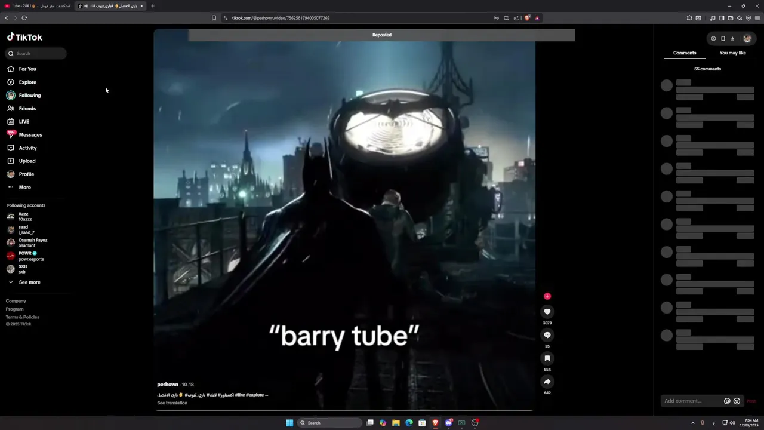Click the TikTok download app icon
Screen dimensions: 764x430
point(732,39)
